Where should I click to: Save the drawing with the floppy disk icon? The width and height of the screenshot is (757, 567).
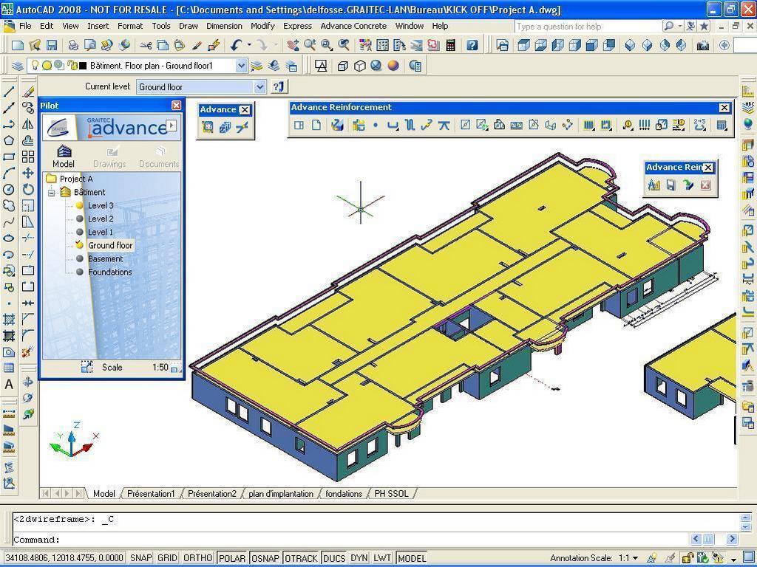(x=52, y=46)
